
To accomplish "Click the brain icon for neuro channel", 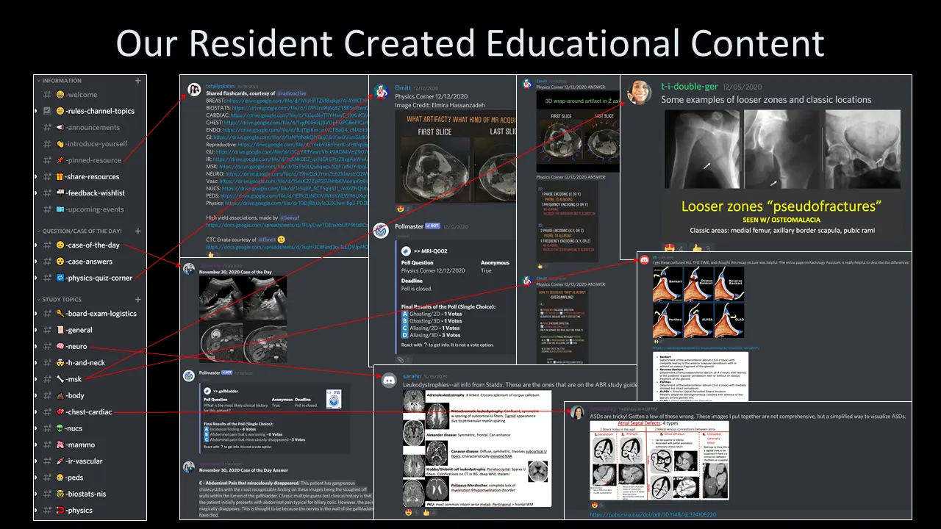I will [x=60, y=346].
